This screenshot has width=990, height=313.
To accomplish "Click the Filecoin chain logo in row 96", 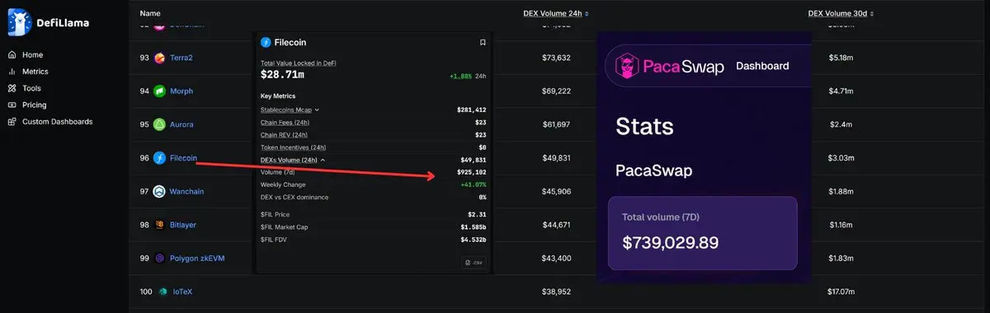I will coord(159,157).
